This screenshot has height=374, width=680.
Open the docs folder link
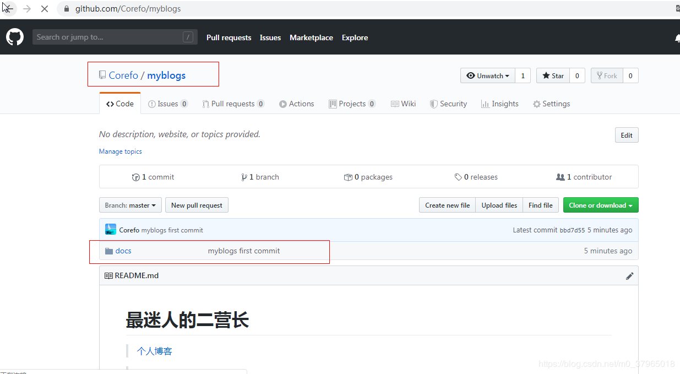(123, 251)
